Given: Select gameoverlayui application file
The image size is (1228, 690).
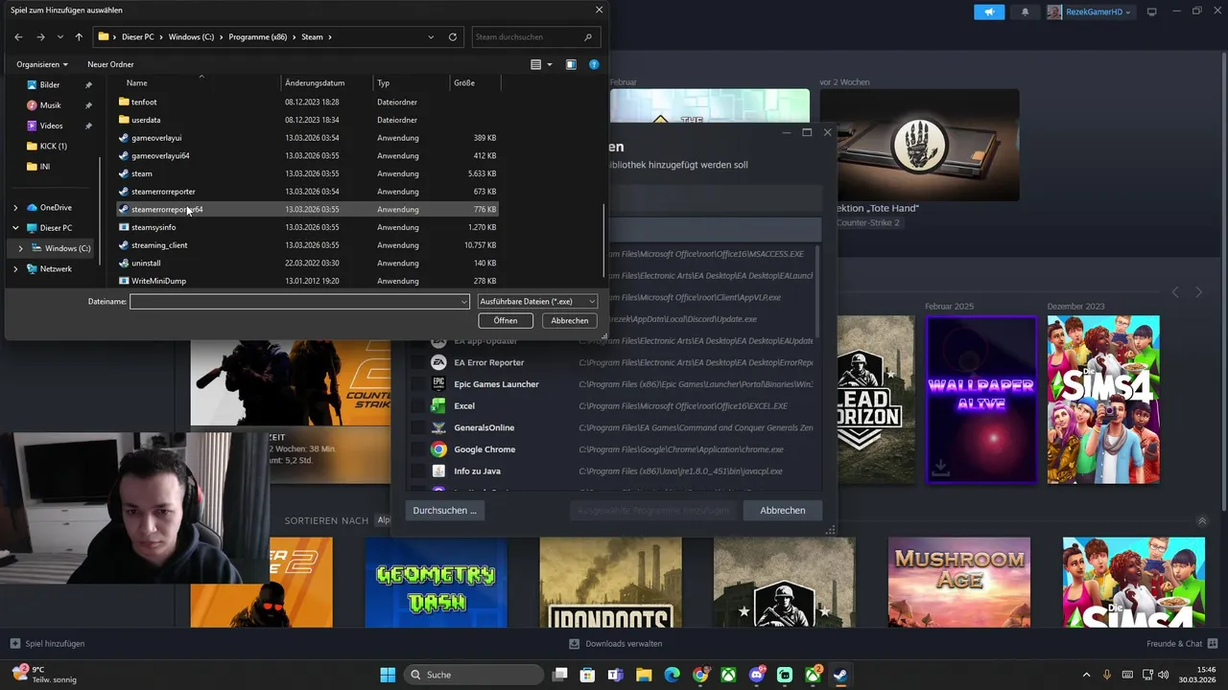Looking at the screenshot, I should [307, 138].
